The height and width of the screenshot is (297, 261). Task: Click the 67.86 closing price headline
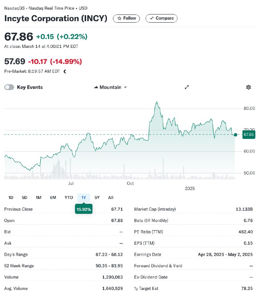(19, 36)
